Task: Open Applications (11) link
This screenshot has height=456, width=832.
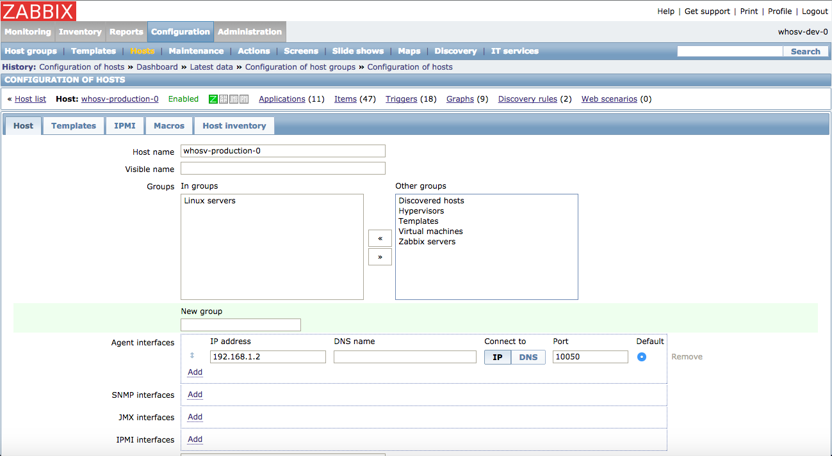Action: tap(282, 99)
